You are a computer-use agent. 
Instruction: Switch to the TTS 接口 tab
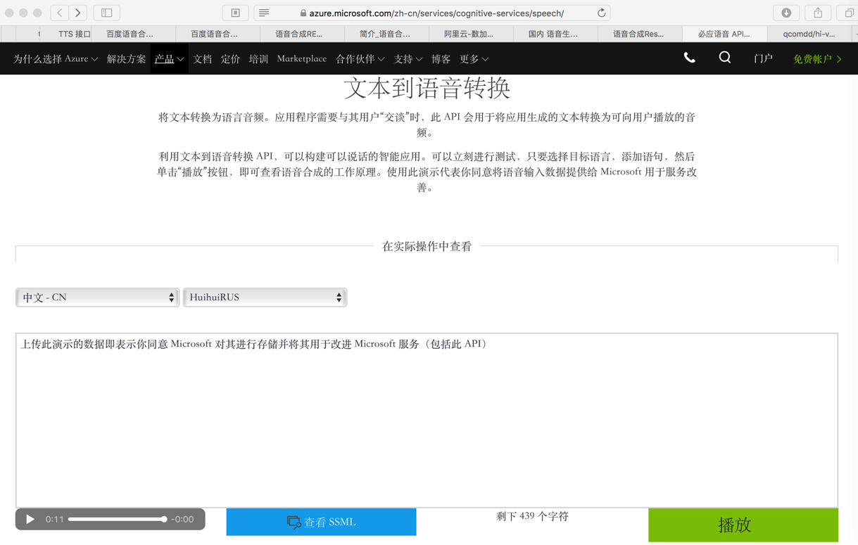pos(74,34)
